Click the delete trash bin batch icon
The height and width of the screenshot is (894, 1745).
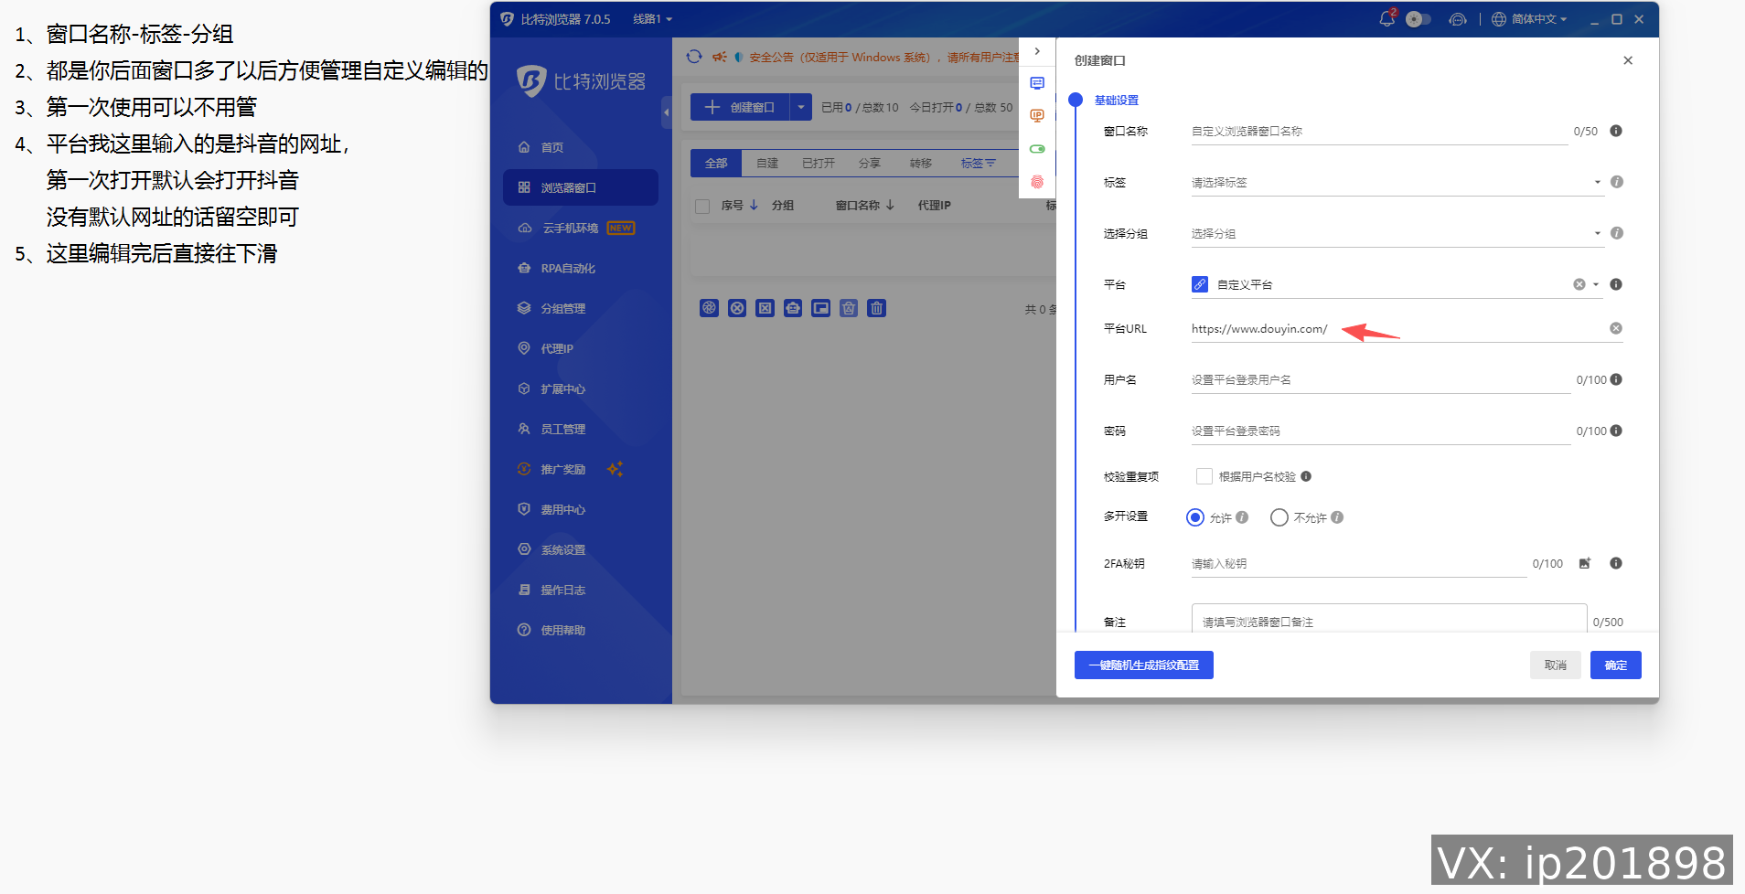(x=877, y=308)
